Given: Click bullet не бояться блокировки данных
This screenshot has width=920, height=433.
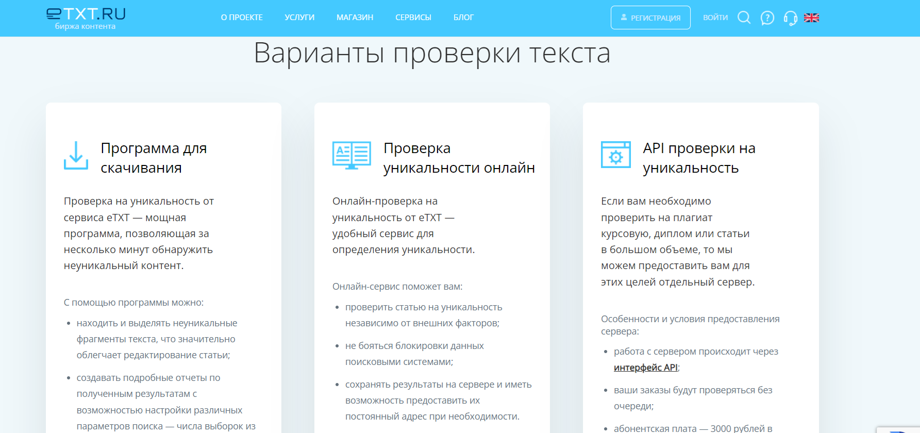Looking at the screenshot, I should [414, 354].
